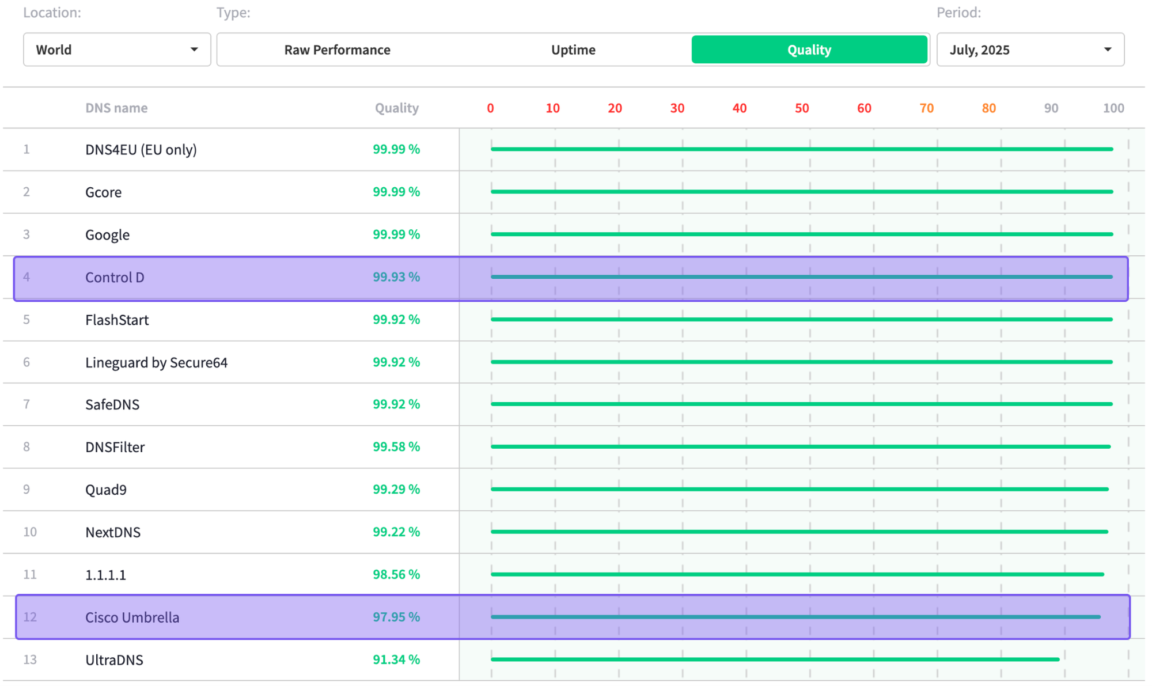Click DNSFilter's 99.58 % value
The height and width of the screenshot is (686, 1152).
pyautogui.click(x=396, y=447)
